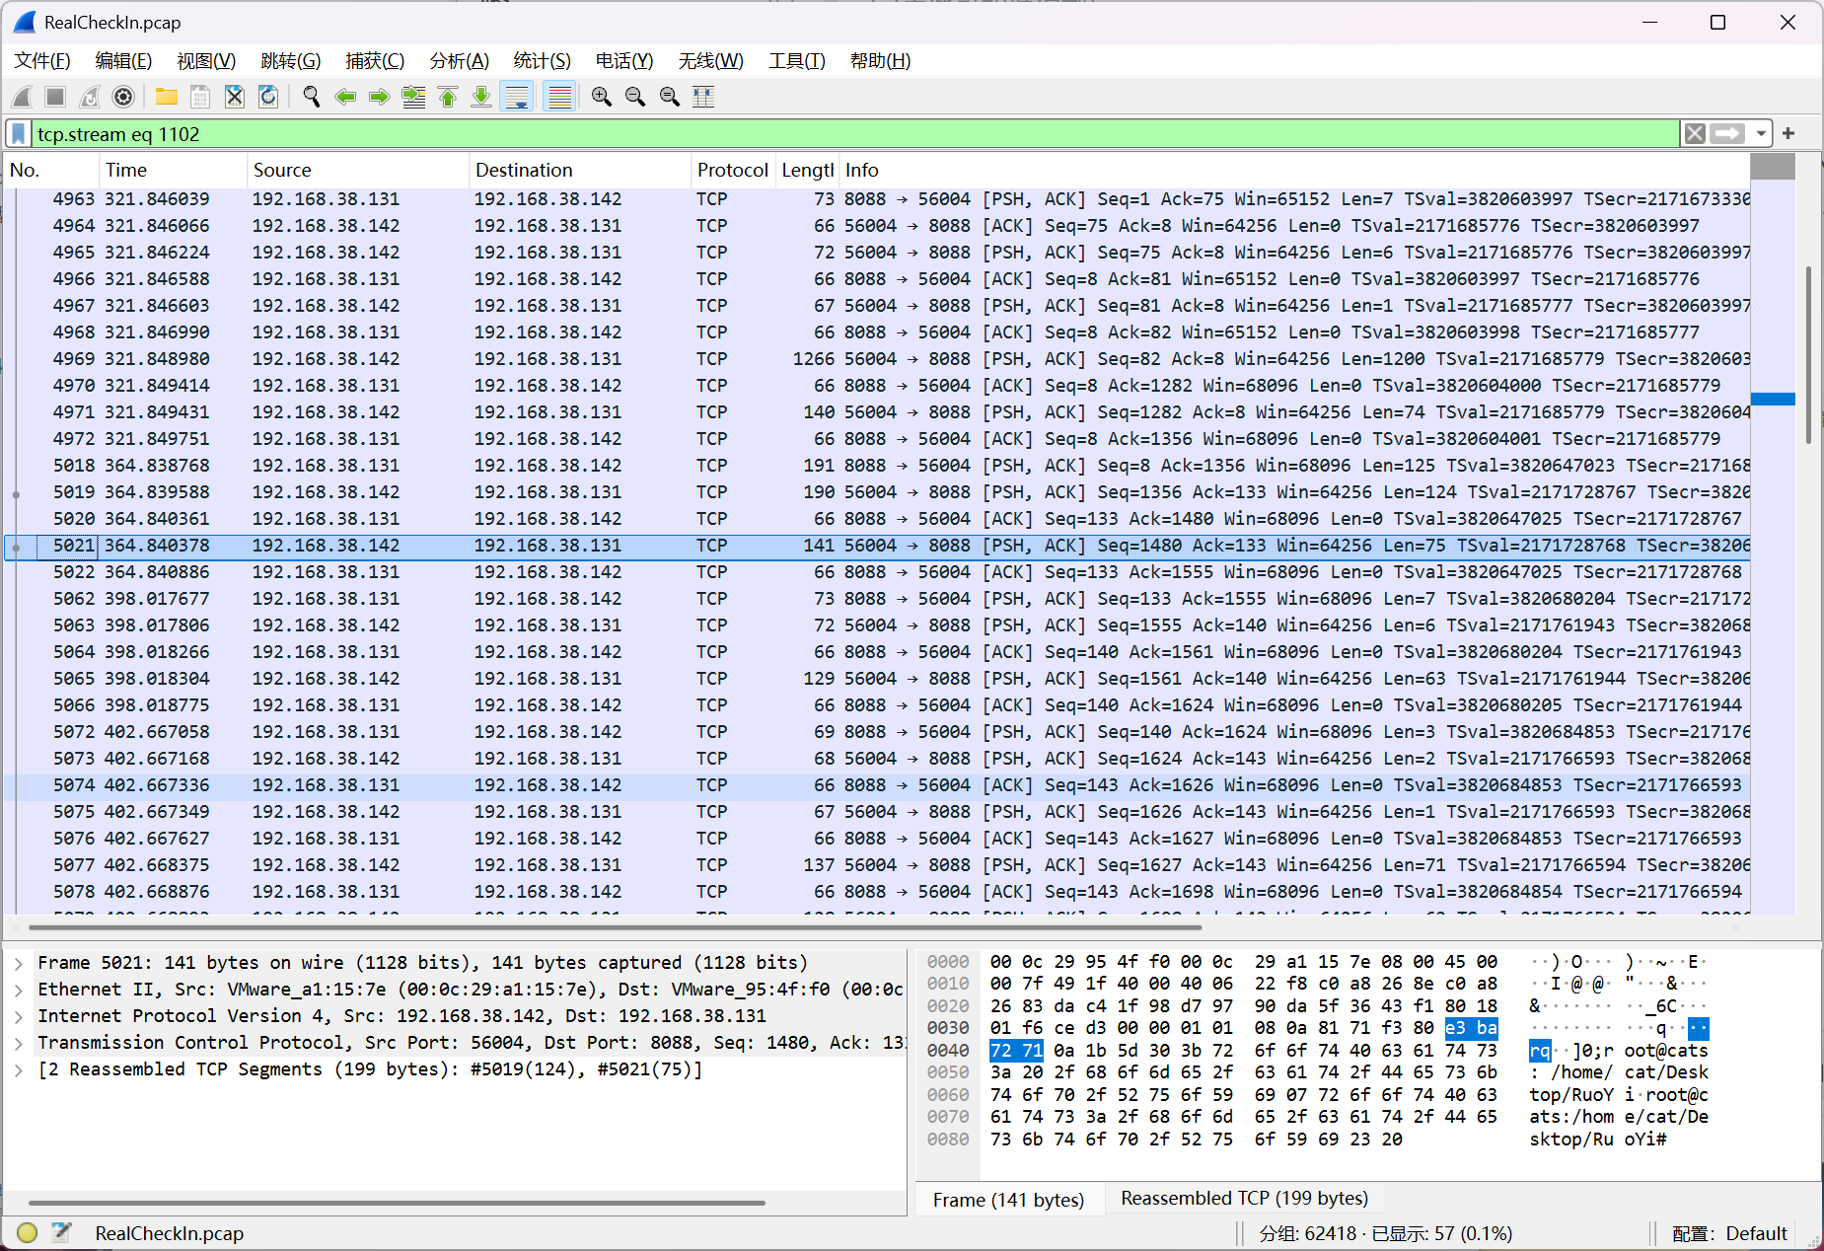Expand the Transmission Control Protocol node
The width and height of the screenshot is (1824, 1251).
19,1043
